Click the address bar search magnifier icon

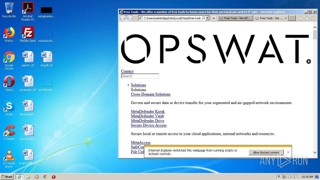[203, 18]
